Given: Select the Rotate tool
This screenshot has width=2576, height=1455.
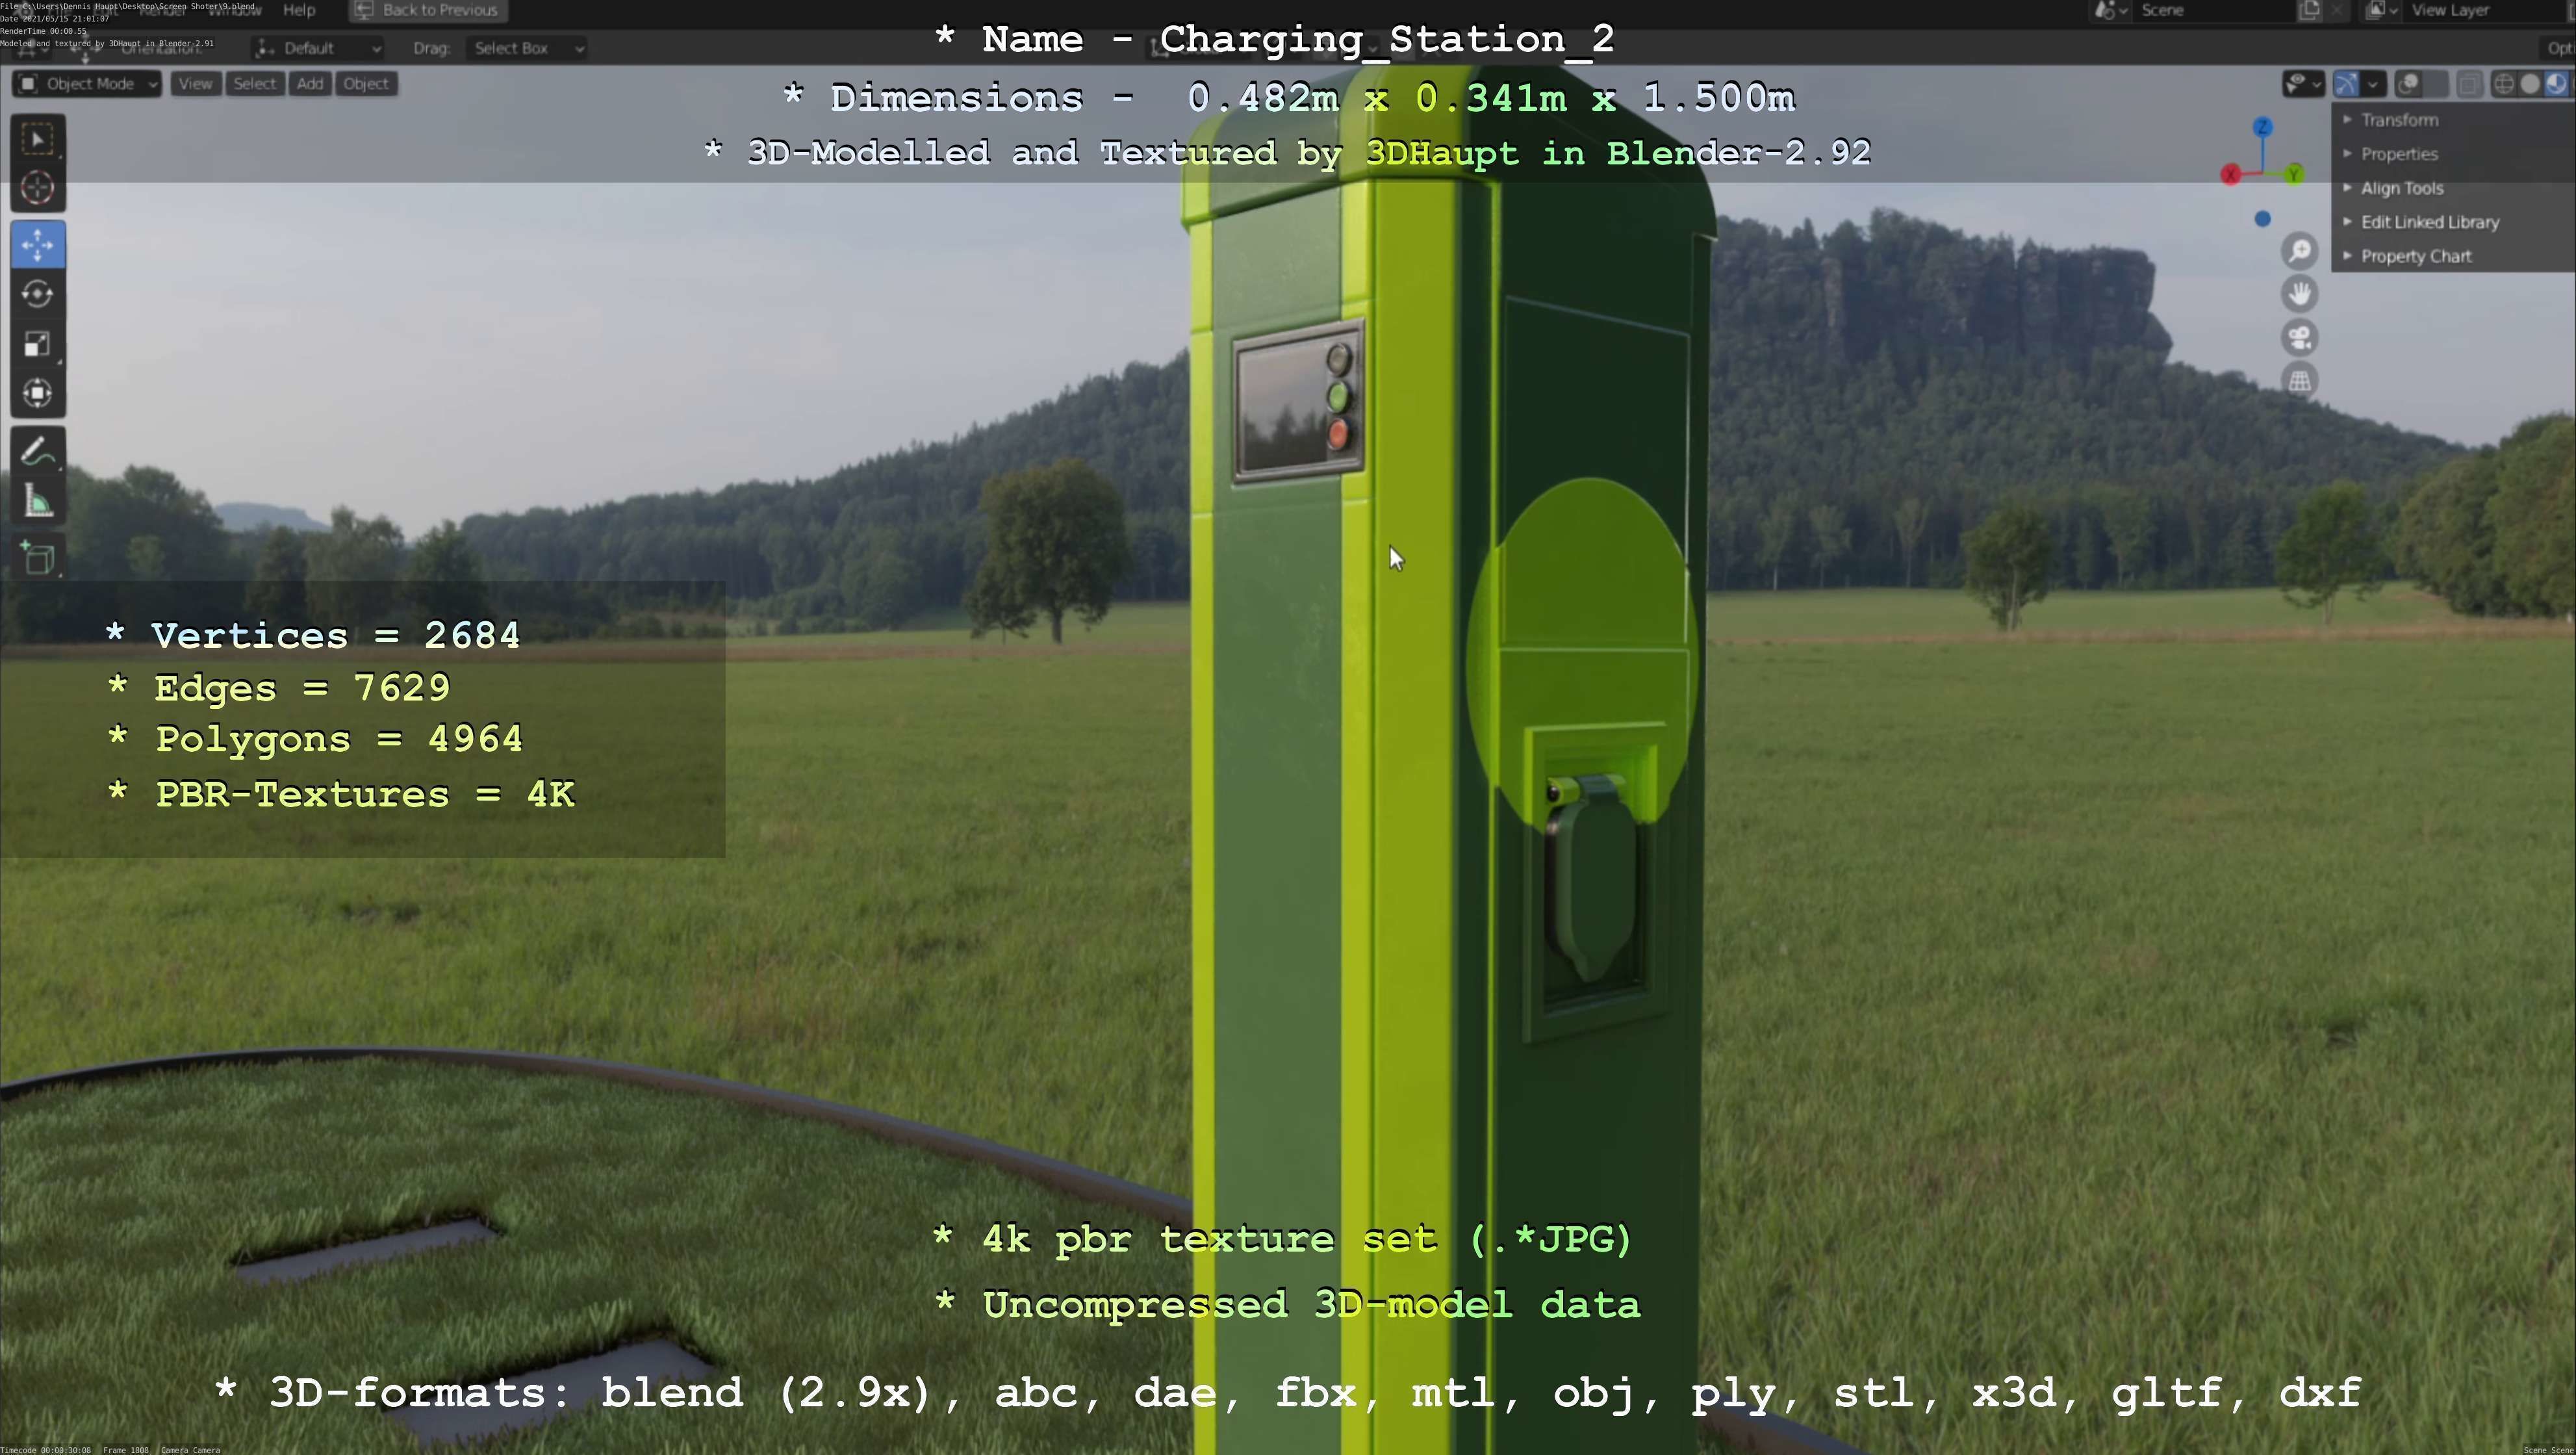Looking at the screenshot, I should tap(38, 294).
